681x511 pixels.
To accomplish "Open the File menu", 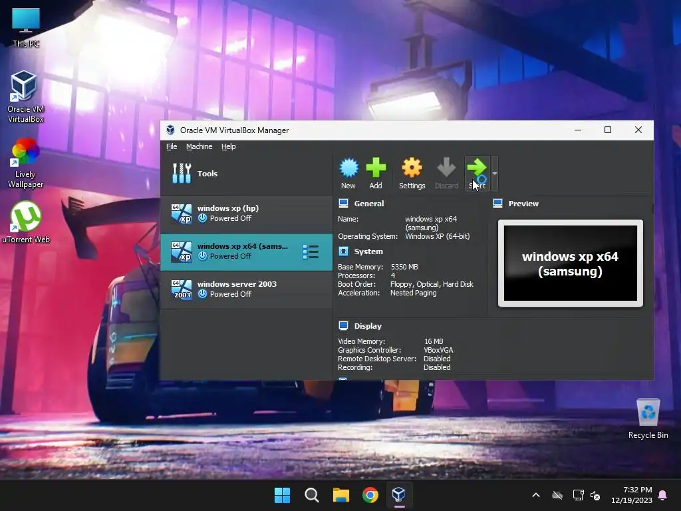I will (x=172, y=146).
